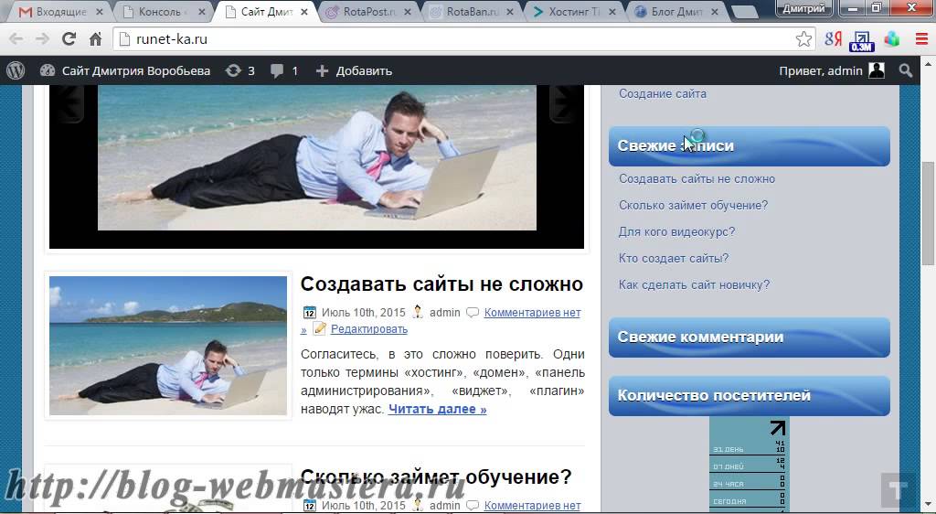Open the WordPress logo menu in the admin bar
936x514 pixels.
click(16, 70)
